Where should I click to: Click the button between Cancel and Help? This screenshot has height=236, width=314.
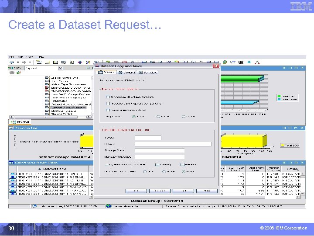[x=183, y=191]
